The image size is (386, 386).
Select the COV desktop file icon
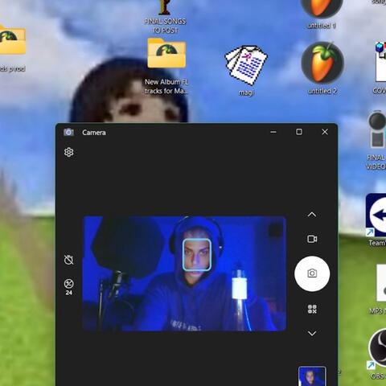coord(380,68)
